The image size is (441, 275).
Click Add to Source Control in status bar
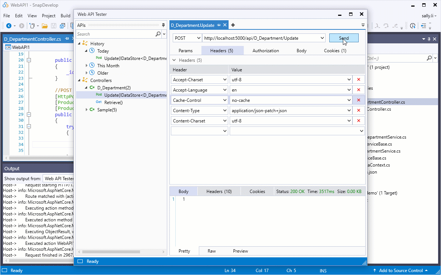(x=400, y=271)
